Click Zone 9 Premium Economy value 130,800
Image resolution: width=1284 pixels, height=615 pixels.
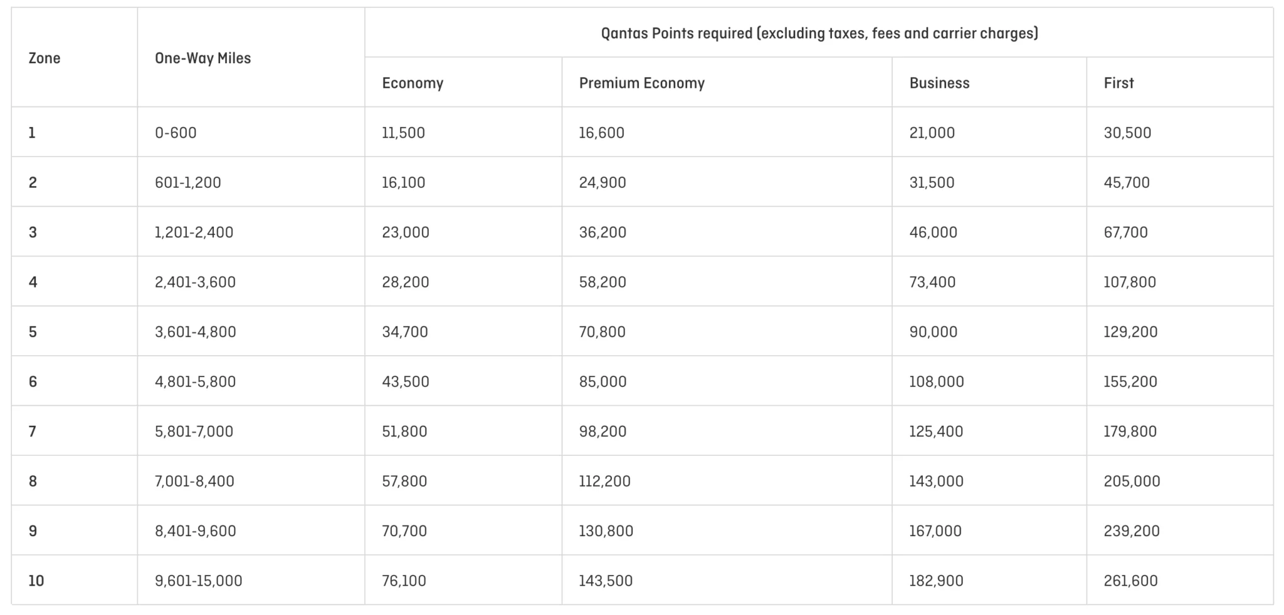[x=606, y=531]
